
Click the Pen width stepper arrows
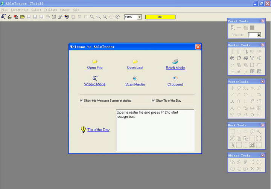(x=259, y=35)
